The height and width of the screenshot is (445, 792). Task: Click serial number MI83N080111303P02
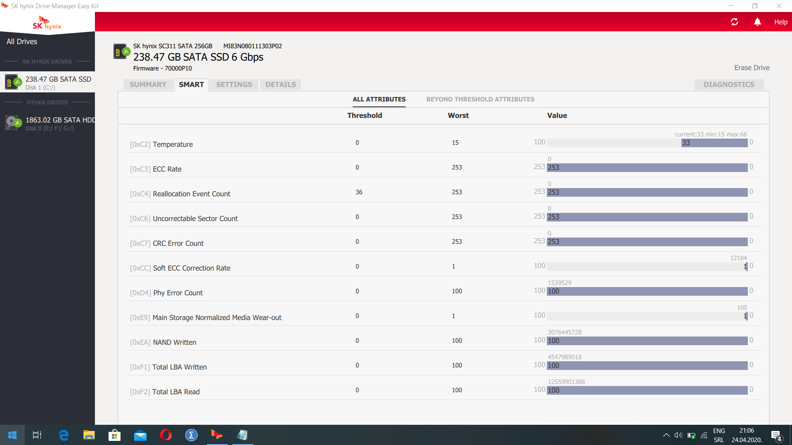point(253,46)
